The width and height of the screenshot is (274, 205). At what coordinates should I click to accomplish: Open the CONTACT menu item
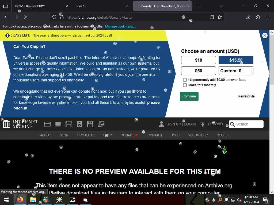[x=155, y=135]
